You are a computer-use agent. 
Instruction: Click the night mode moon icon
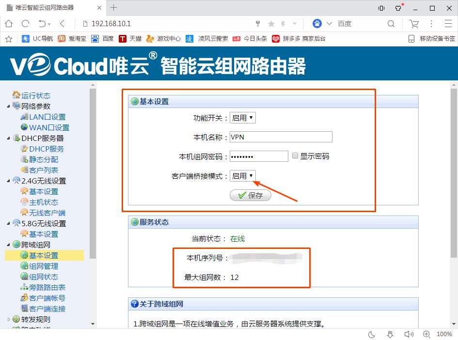click(x=371, y=334)
